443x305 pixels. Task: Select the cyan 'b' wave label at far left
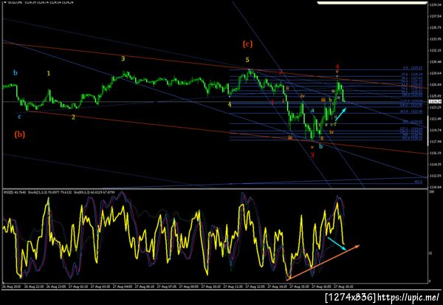(16, 73)
